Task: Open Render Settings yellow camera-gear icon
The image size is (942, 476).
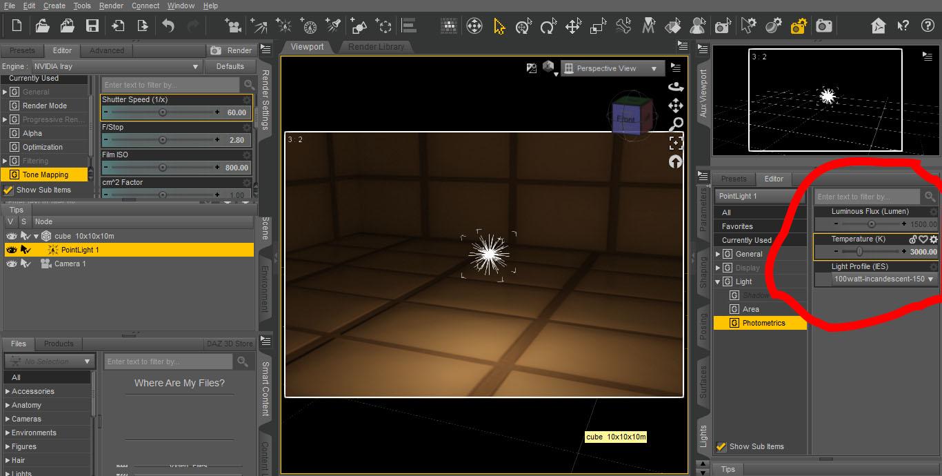Action: (x=799, y=26)
